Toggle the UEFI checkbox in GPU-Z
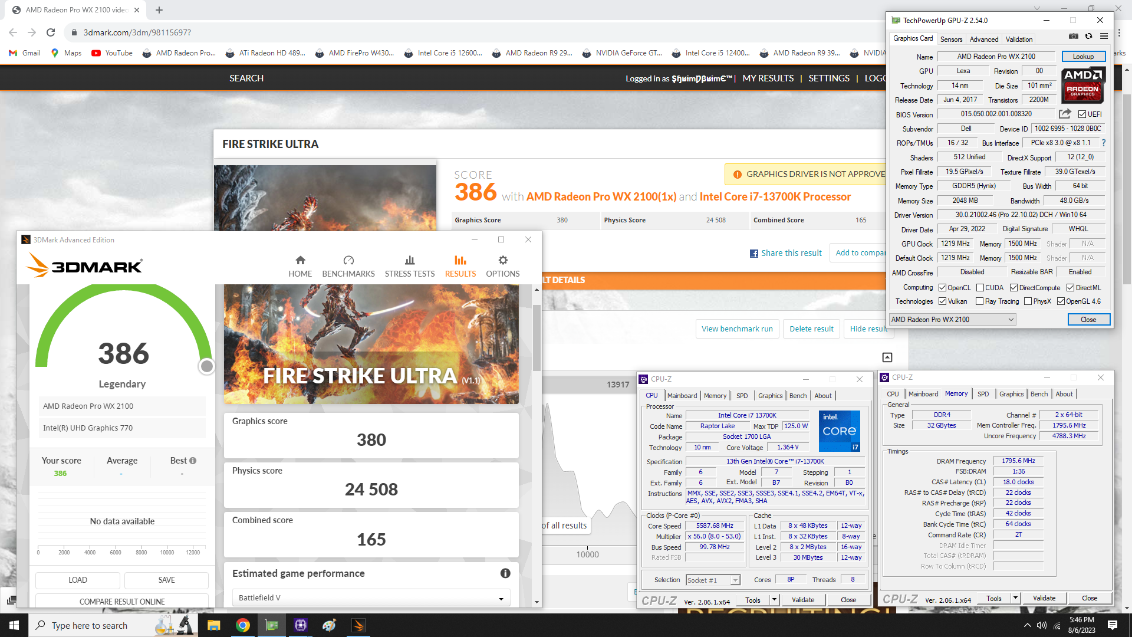 click(x=1082, y=114)
